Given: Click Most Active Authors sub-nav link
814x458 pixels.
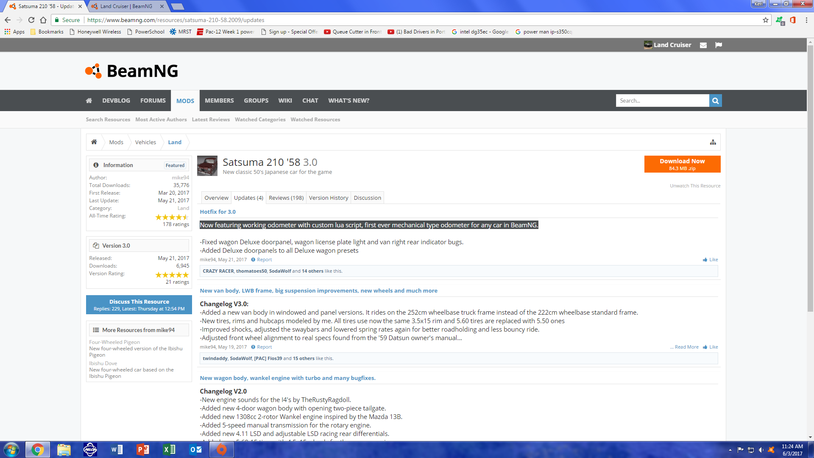Looking at the screenshot, I should pos(161,120).
